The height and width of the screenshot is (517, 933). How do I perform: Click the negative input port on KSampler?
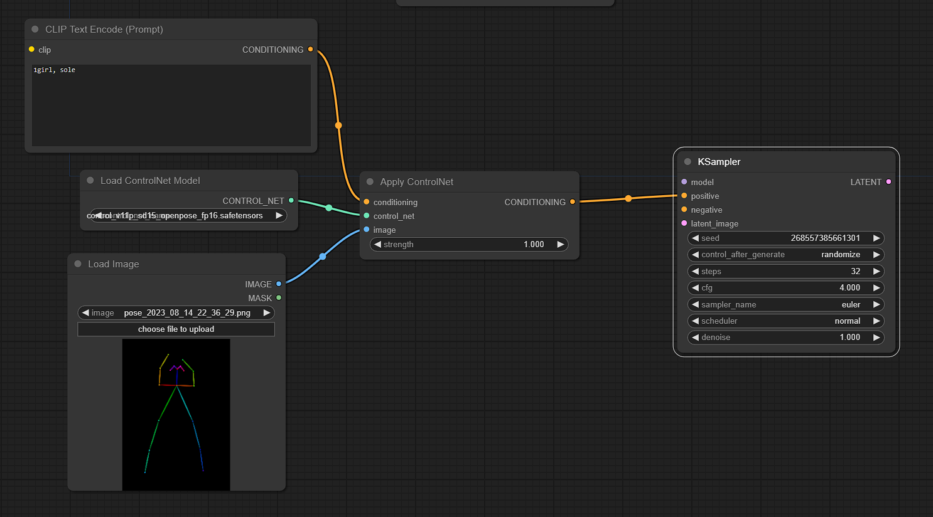tap(683, 210)
